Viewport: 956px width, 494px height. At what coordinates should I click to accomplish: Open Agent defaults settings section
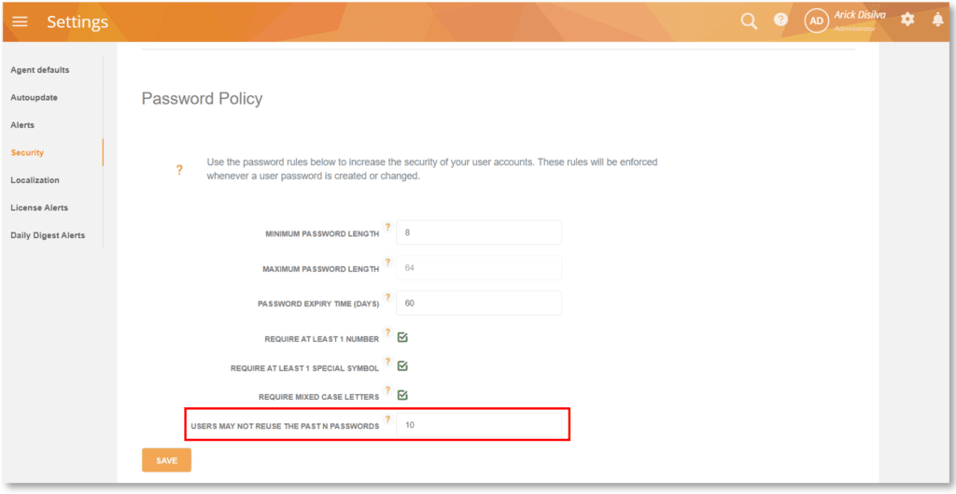point(40,70)
